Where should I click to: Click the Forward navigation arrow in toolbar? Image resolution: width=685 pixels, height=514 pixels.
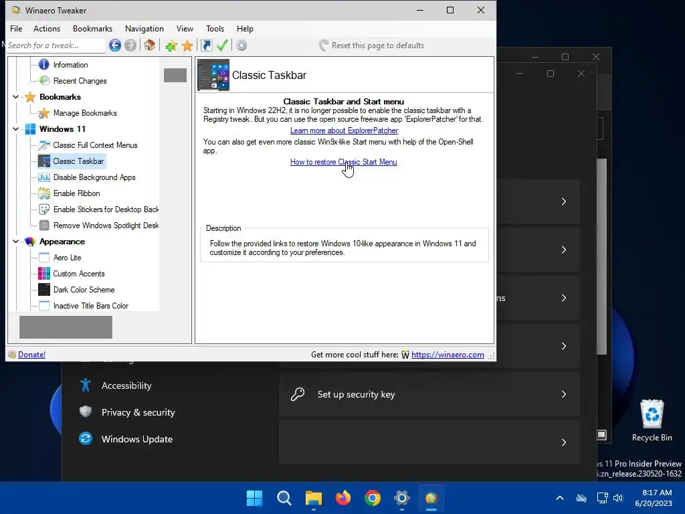(130, 45)
